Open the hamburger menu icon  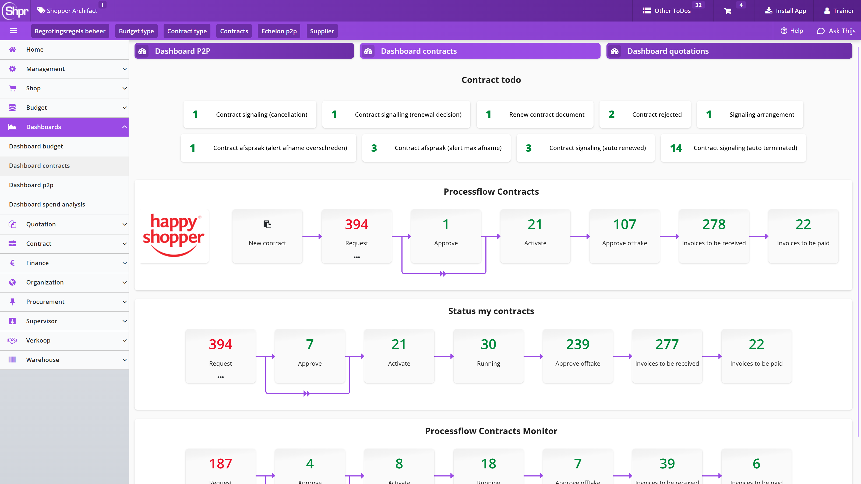[13, 31]
